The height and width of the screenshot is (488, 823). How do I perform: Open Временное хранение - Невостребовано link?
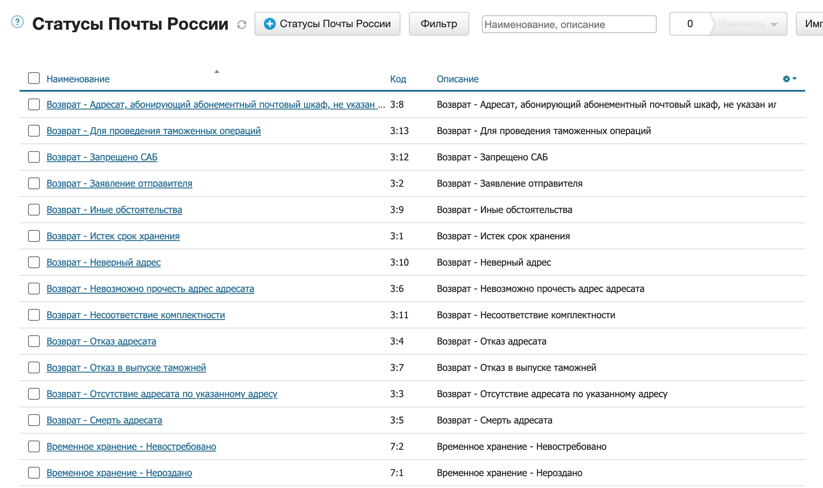[131, 446]
